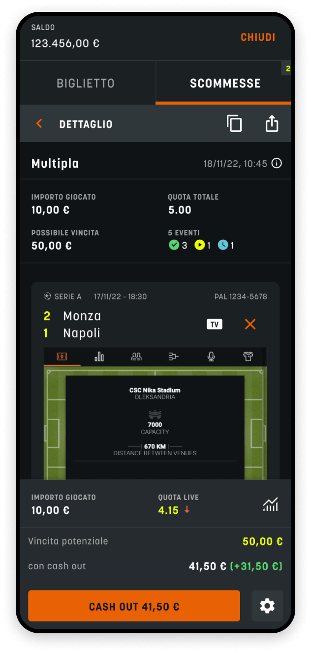This screenshot has height=653, width=311.
Task: Open the TV live stream badge
Action: tap(214, 324)
